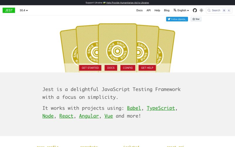The width and height of the screenshot is (235, 147).
Task: Follow the React link
Action: pyautogui.click(x=66, y=116)
